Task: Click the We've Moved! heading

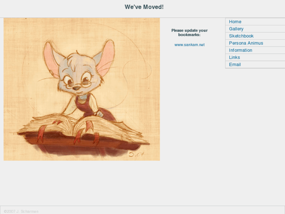Action: pyautogui.click(x=144, y=7)
